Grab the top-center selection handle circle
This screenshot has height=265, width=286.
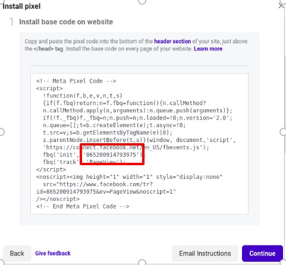click(142, 1)
